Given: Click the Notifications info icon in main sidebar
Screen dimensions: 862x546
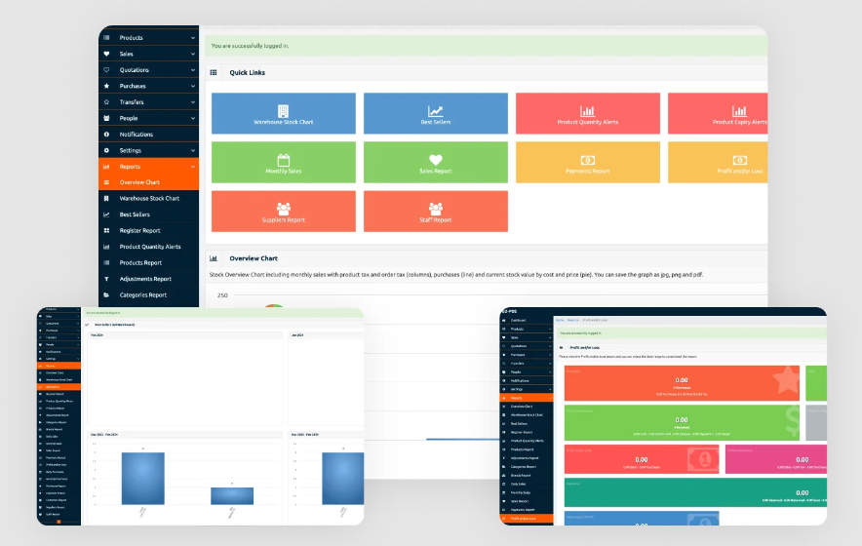Looking at the screenshot, I should [x=106, y=135].
